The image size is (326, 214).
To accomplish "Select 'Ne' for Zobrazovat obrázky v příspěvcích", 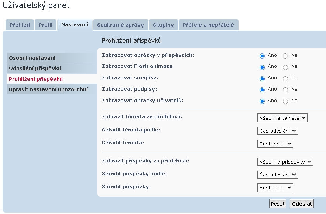I will [x=285, y=56].
